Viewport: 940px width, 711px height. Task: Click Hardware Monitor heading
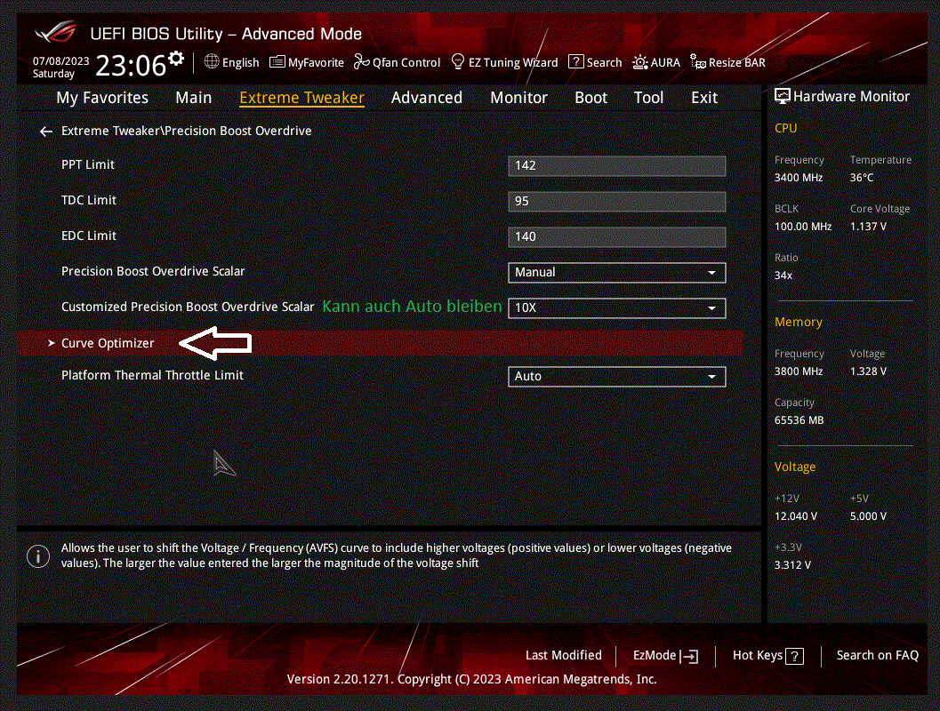coord(851,97)
